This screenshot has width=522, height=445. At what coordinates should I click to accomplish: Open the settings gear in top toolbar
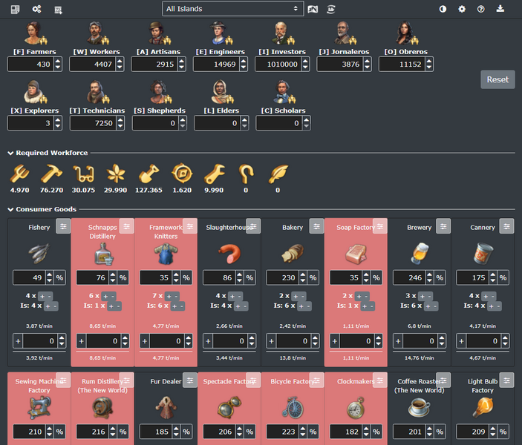[462, 9]
